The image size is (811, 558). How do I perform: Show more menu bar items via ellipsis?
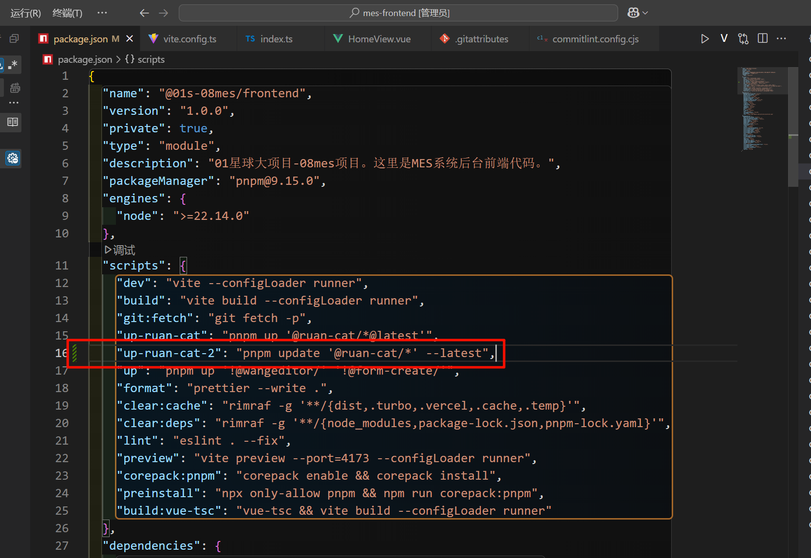[x=102, y=13]
